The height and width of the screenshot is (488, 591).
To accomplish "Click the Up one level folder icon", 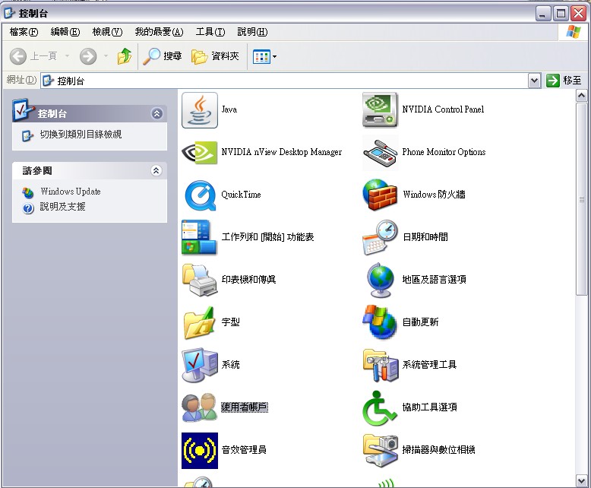I will [x=124, y=56].
